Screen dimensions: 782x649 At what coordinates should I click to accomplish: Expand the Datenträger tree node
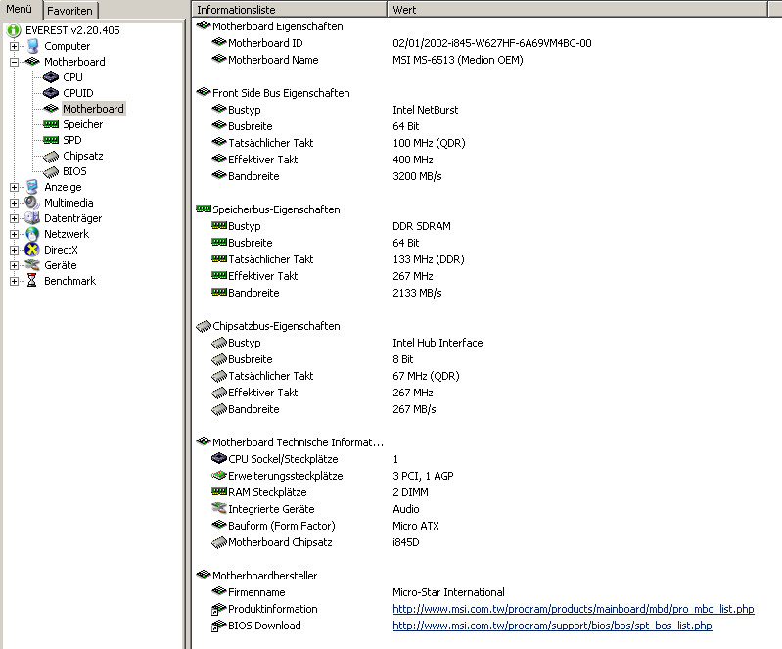click(x=14, y=218)
